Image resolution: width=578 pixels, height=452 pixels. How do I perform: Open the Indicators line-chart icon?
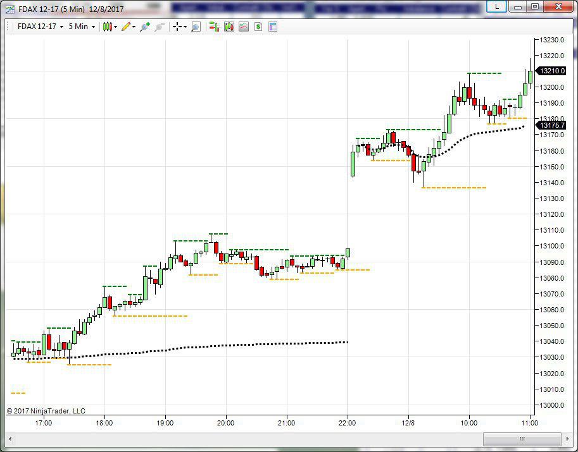[x=244, y=27]
